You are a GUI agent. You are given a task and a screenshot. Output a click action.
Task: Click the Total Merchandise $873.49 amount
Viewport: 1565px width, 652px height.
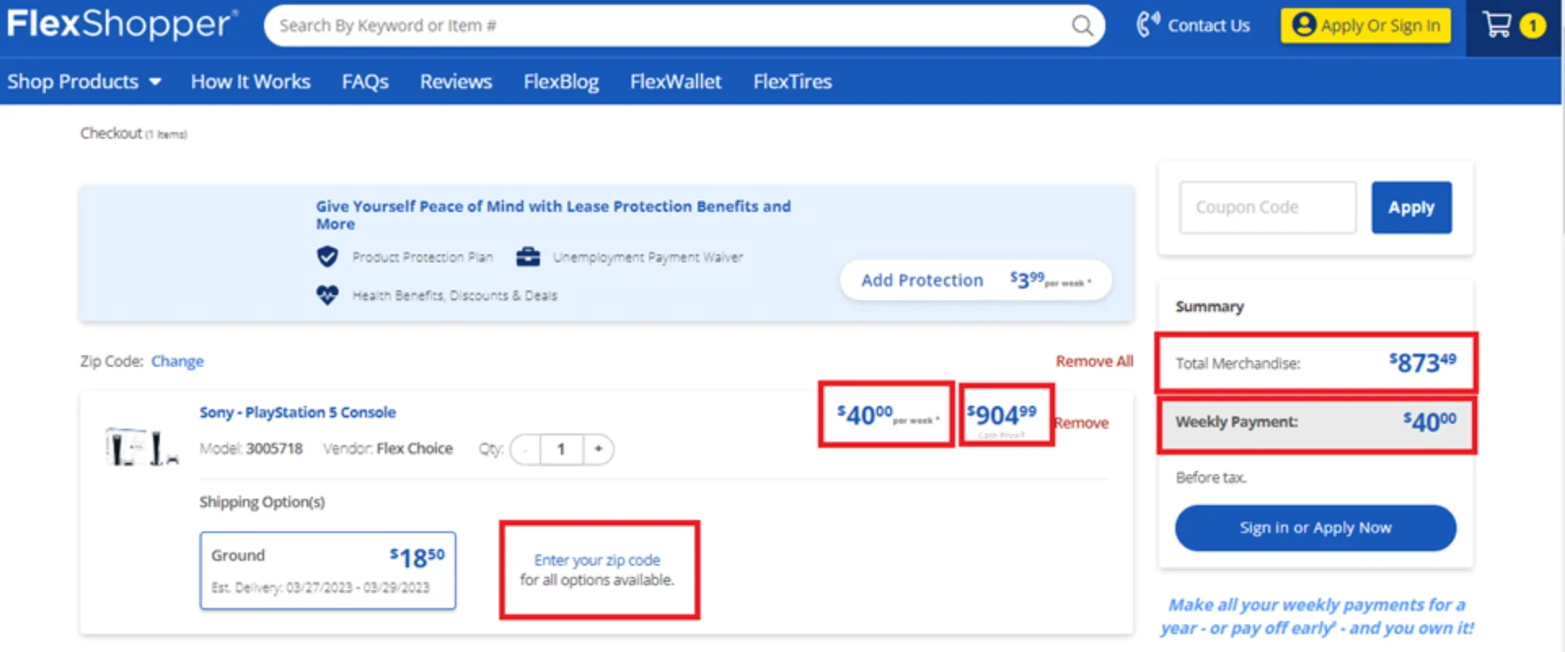(x=1422, y=362)
